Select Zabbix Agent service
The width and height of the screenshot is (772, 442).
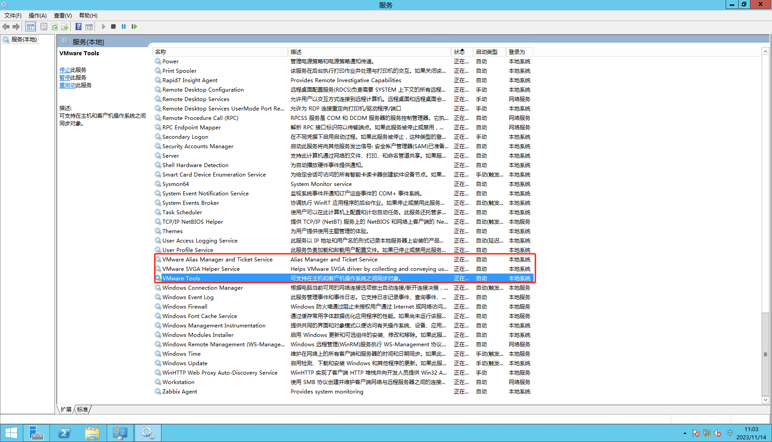tap(344, 392)
